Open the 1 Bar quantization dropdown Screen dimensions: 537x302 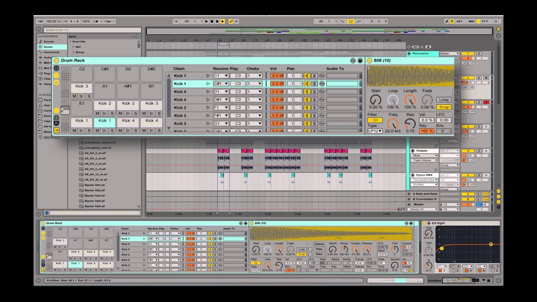coord(109,21)
